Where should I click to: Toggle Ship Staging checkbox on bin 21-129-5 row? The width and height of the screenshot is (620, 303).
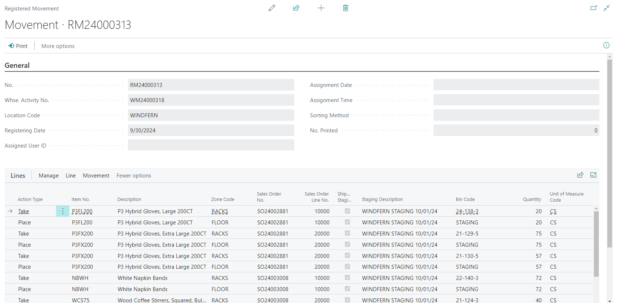347,233
